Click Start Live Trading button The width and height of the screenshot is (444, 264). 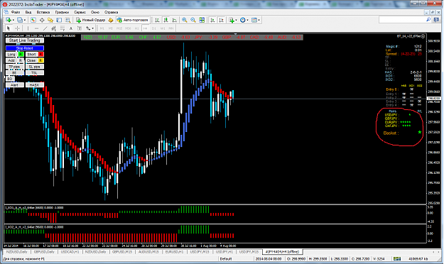pyautogui.click(x=25, y=40)
